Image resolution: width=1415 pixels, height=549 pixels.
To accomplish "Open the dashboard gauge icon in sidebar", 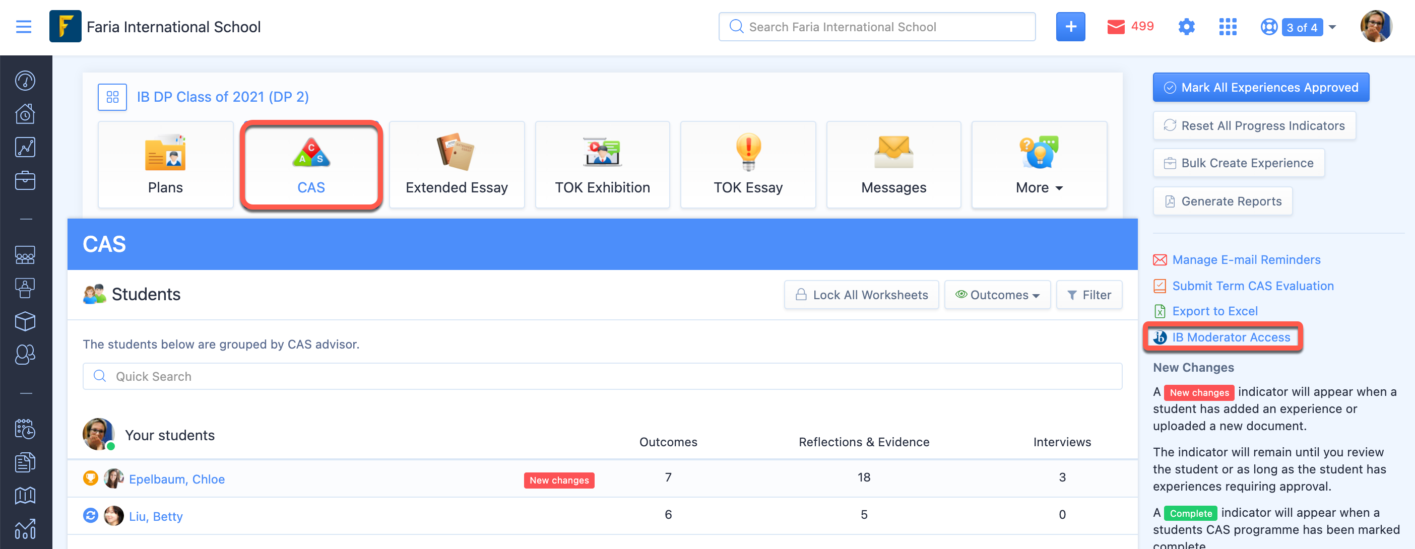I will 25,81.
